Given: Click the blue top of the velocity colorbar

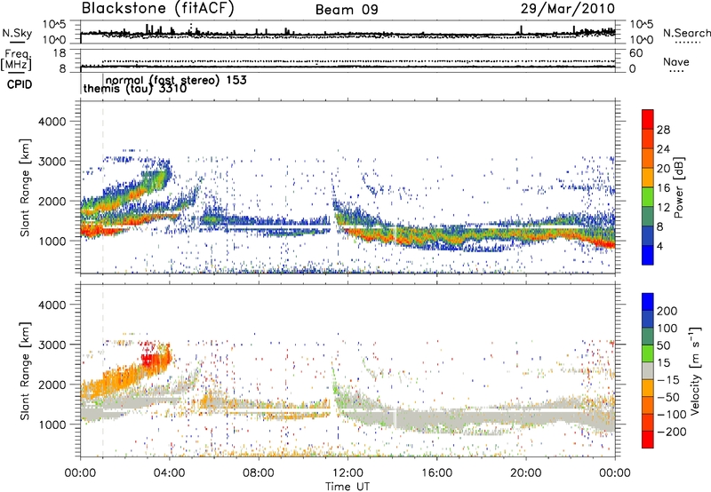Looking at the screenshot, I should click(x=648, y=302).
